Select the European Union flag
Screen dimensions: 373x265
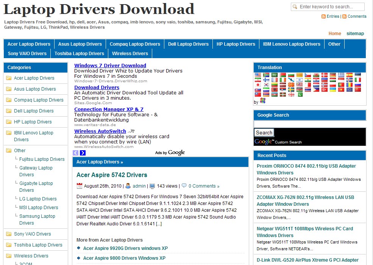click(x=350, y=90)
